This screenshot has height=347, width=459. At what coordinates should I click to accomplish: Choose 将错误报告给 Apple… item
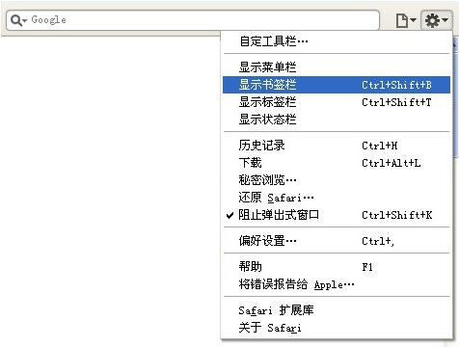337,284
